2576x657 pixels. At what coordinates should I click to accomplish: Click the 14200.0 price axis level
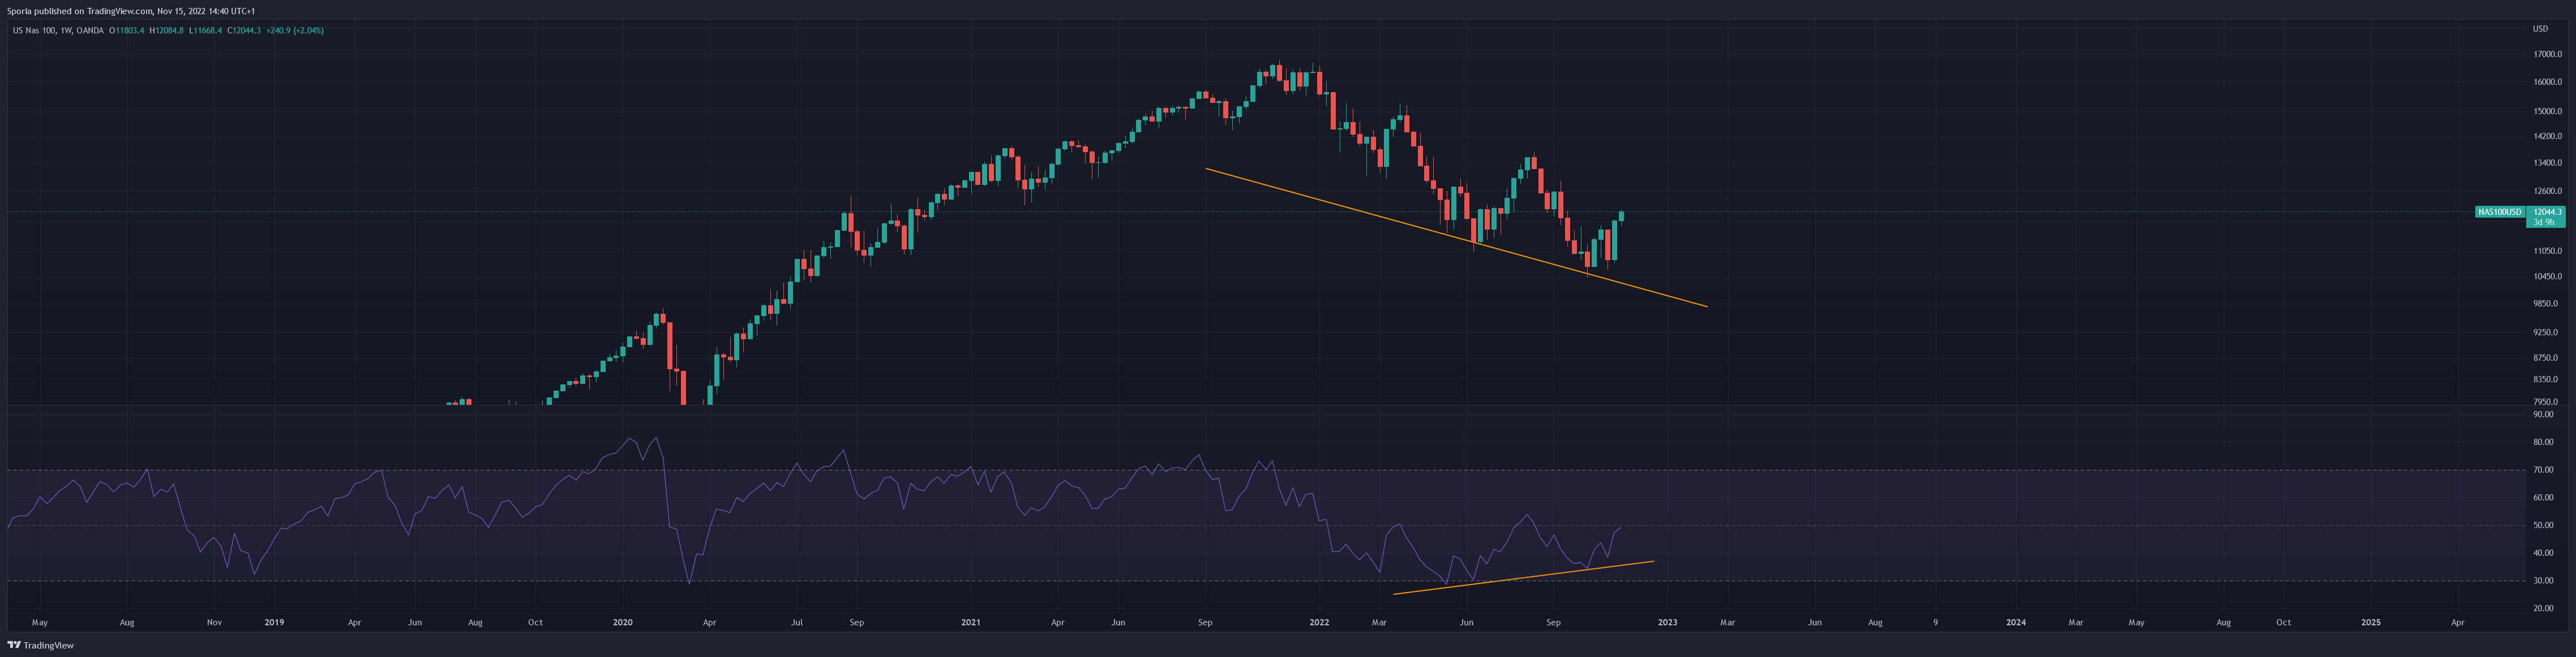(x=2547, y=137)
